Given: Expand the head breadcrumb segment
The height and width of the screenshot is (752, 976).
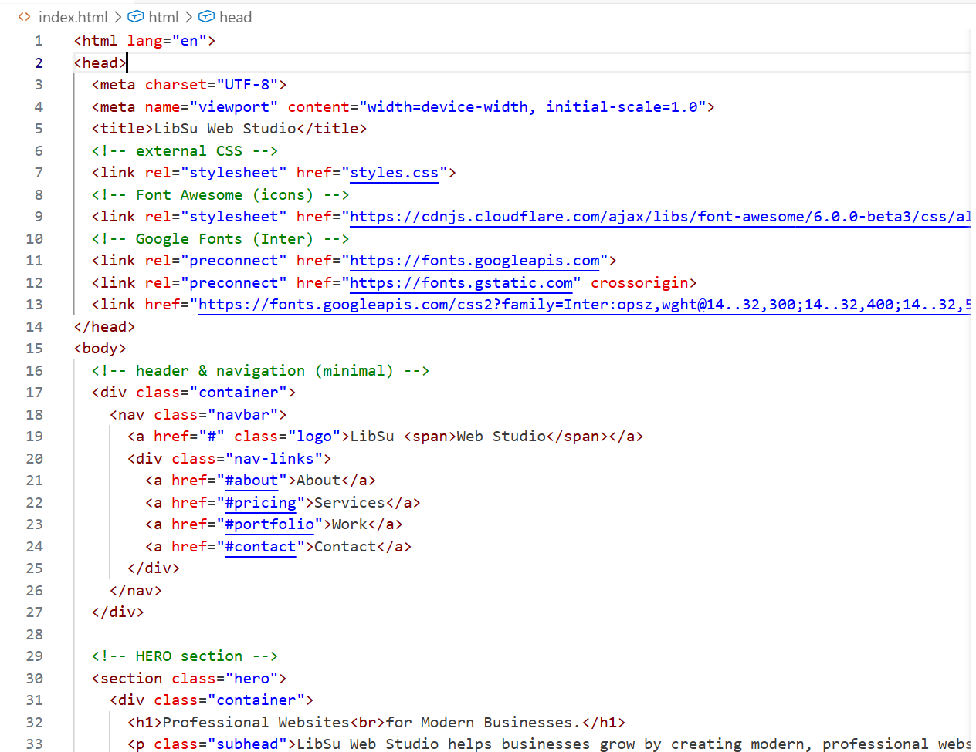Looking at the screenshot, I should (235, 17).
